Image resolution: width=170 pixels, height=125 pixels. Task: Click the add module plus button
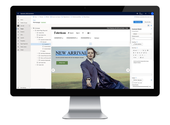90,44
